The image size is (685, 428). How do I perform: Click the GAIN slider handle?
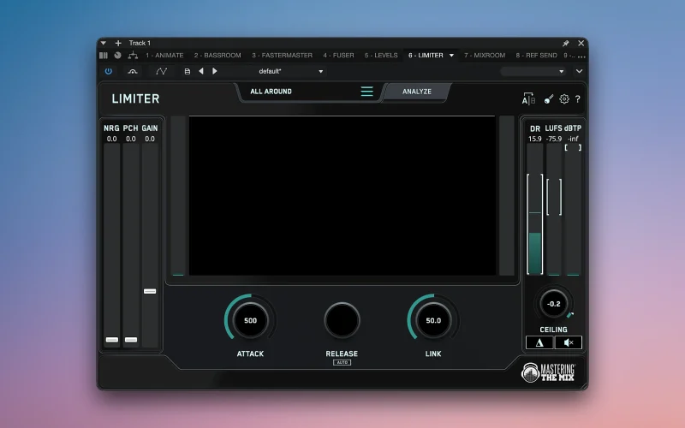[x=150, y=291]
